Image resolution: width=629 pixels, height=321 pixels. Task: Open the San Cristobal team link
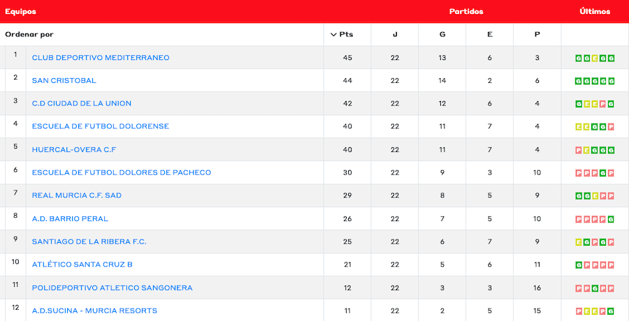[x=64, y=80]
